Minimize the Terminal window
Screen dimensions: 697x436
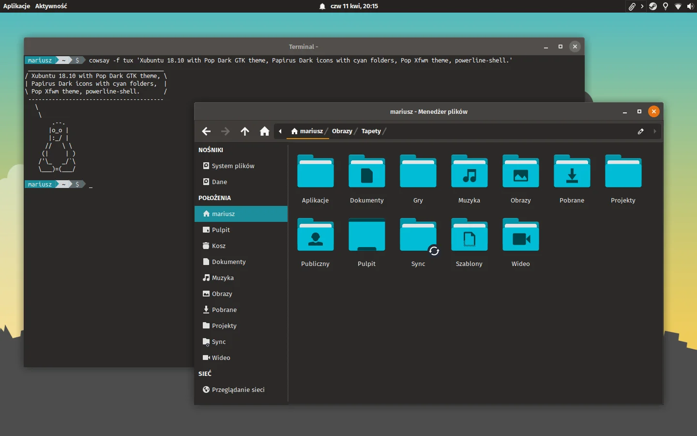(x=546, y=47)
